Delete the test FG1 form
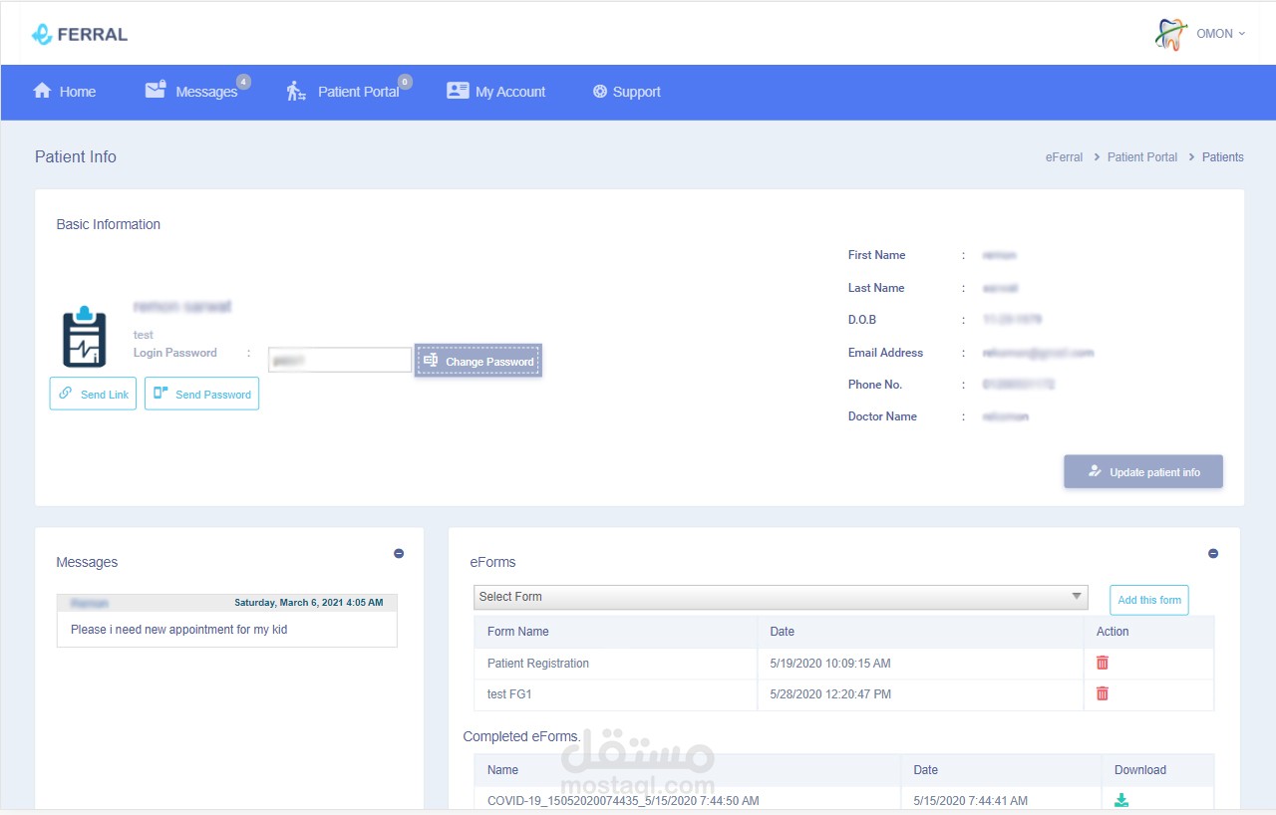The width and height of the screenshot is (1276, 815). pos(1103,693)
